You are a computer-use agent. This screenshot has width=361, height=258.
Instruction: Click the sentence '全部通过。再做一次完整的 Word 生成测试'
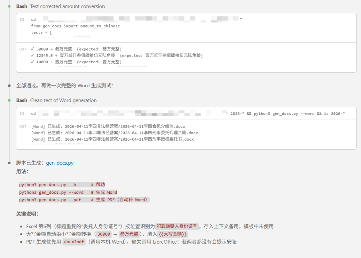pos(65,86)
